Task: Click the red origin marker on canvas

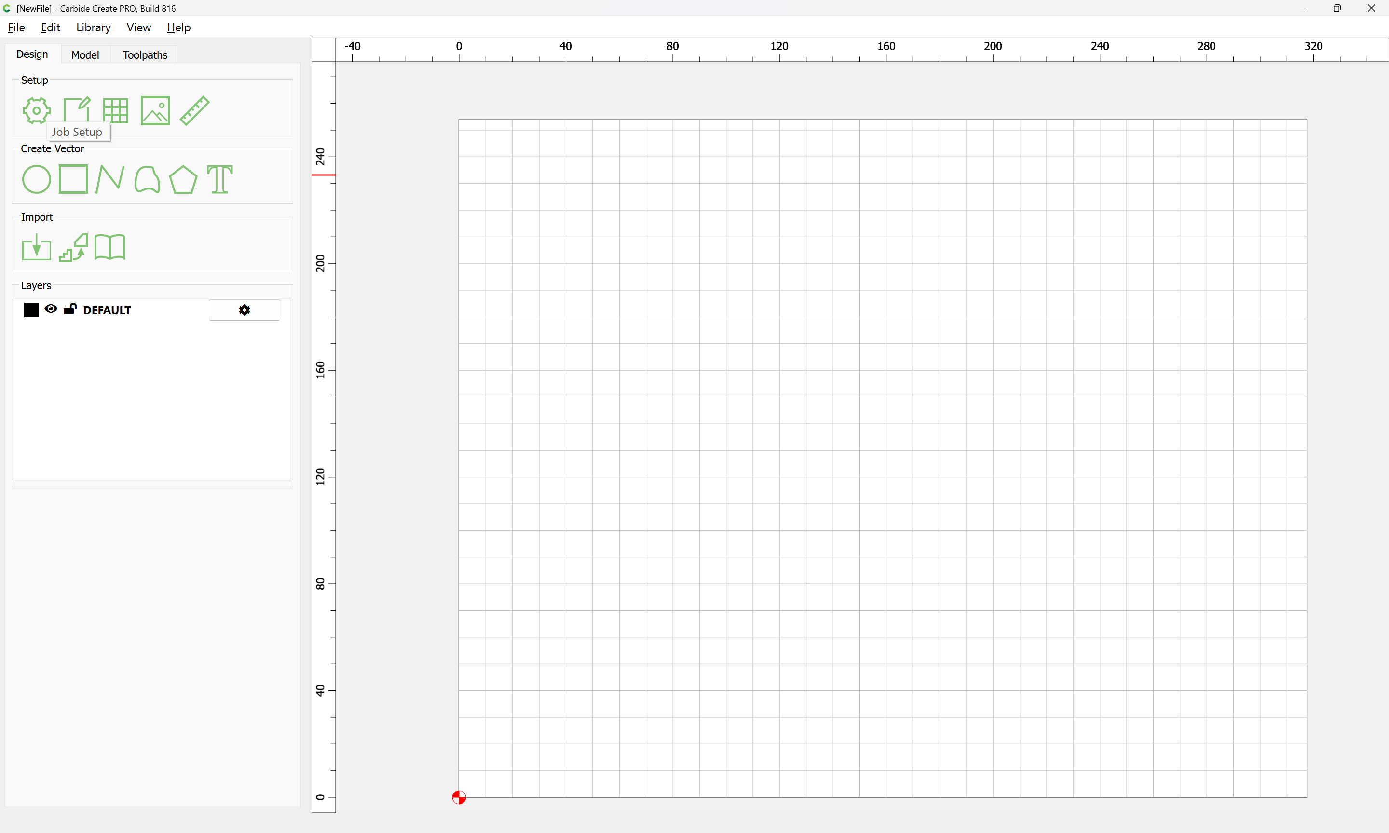Action: tap(459, 797)
